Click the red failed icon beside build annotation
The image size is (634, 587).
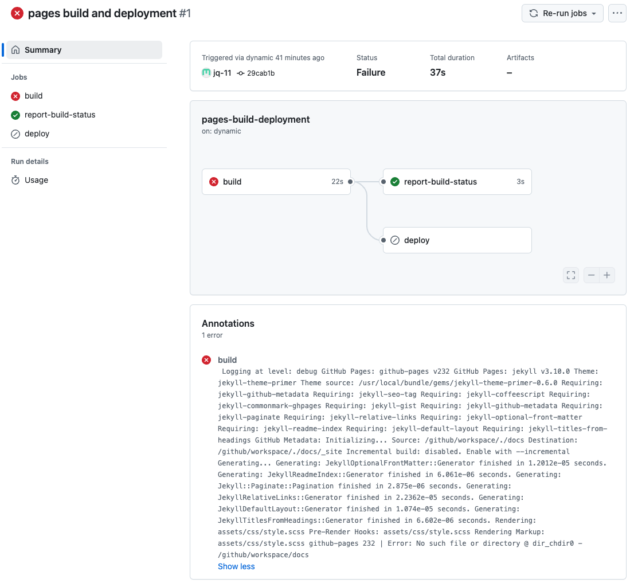coord(206,360)
